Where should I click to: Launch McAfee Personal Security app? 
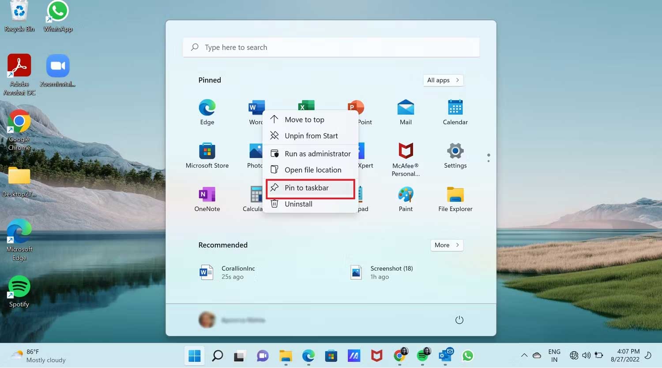(x=406, y=159)
